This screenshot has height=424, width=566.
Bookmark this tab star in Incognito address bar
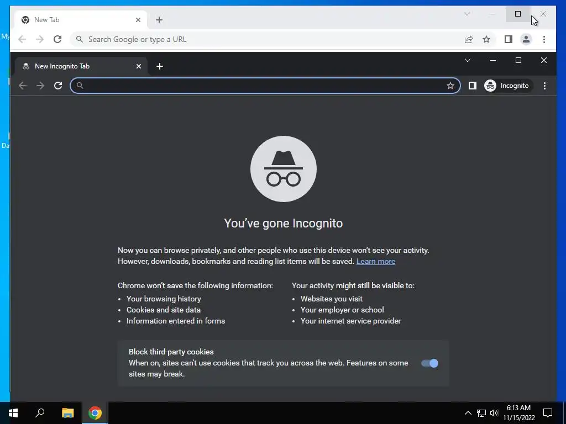click(x=450, y=86)
